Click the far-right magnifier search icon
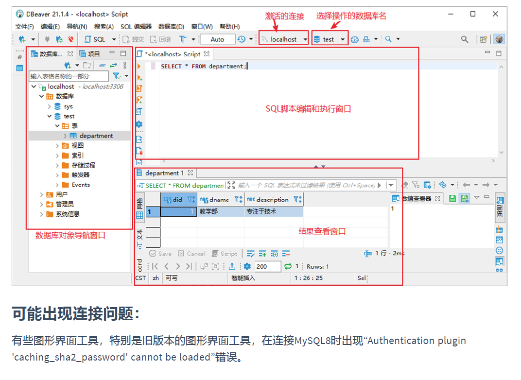Screen dimensions: 521x380 tap(465, 39)
